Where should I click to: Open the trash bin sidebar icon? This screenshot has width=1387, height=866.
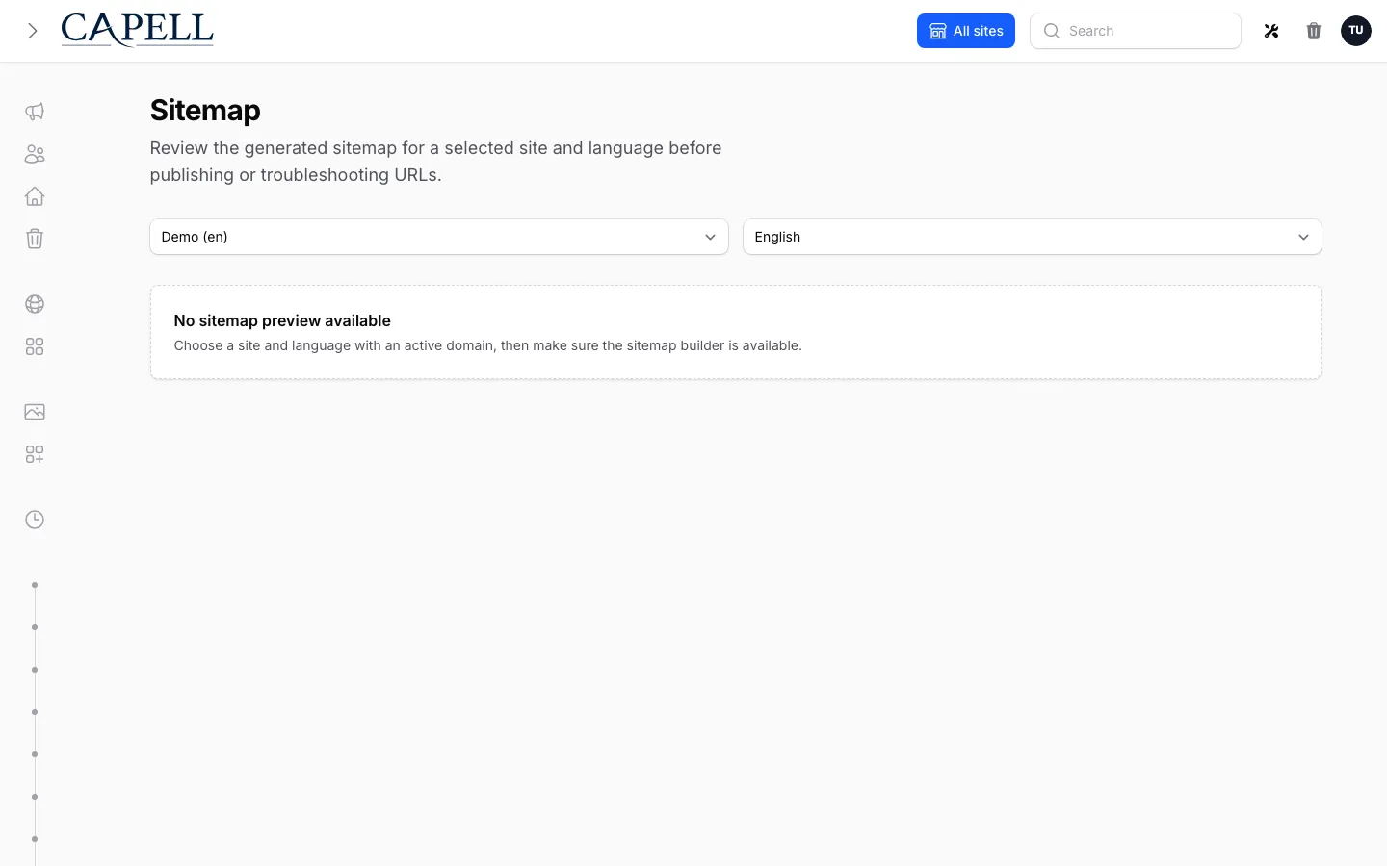35,239
